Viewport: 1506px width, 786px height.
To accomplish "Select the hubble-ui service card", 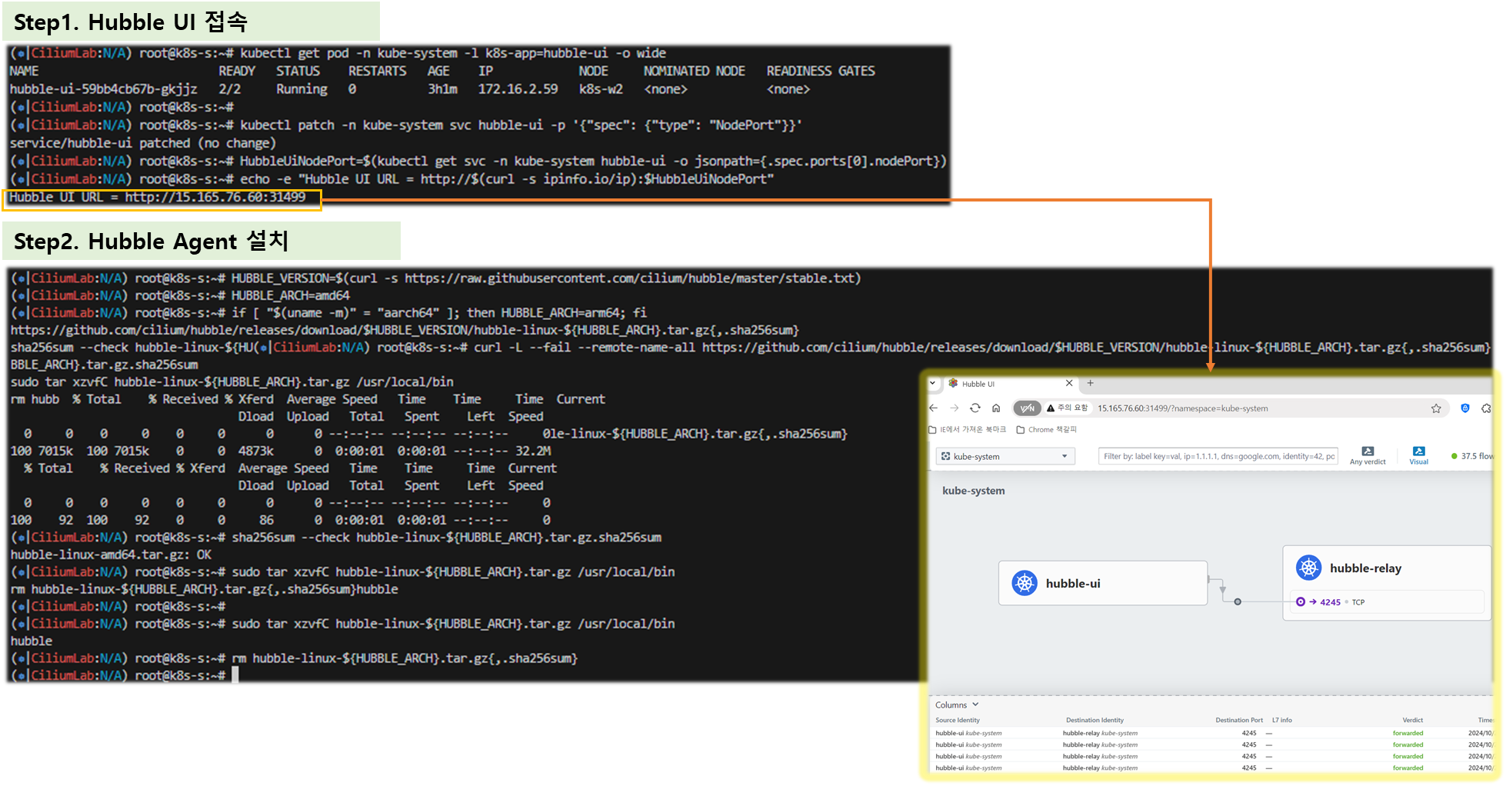I will click(1103, 583).
